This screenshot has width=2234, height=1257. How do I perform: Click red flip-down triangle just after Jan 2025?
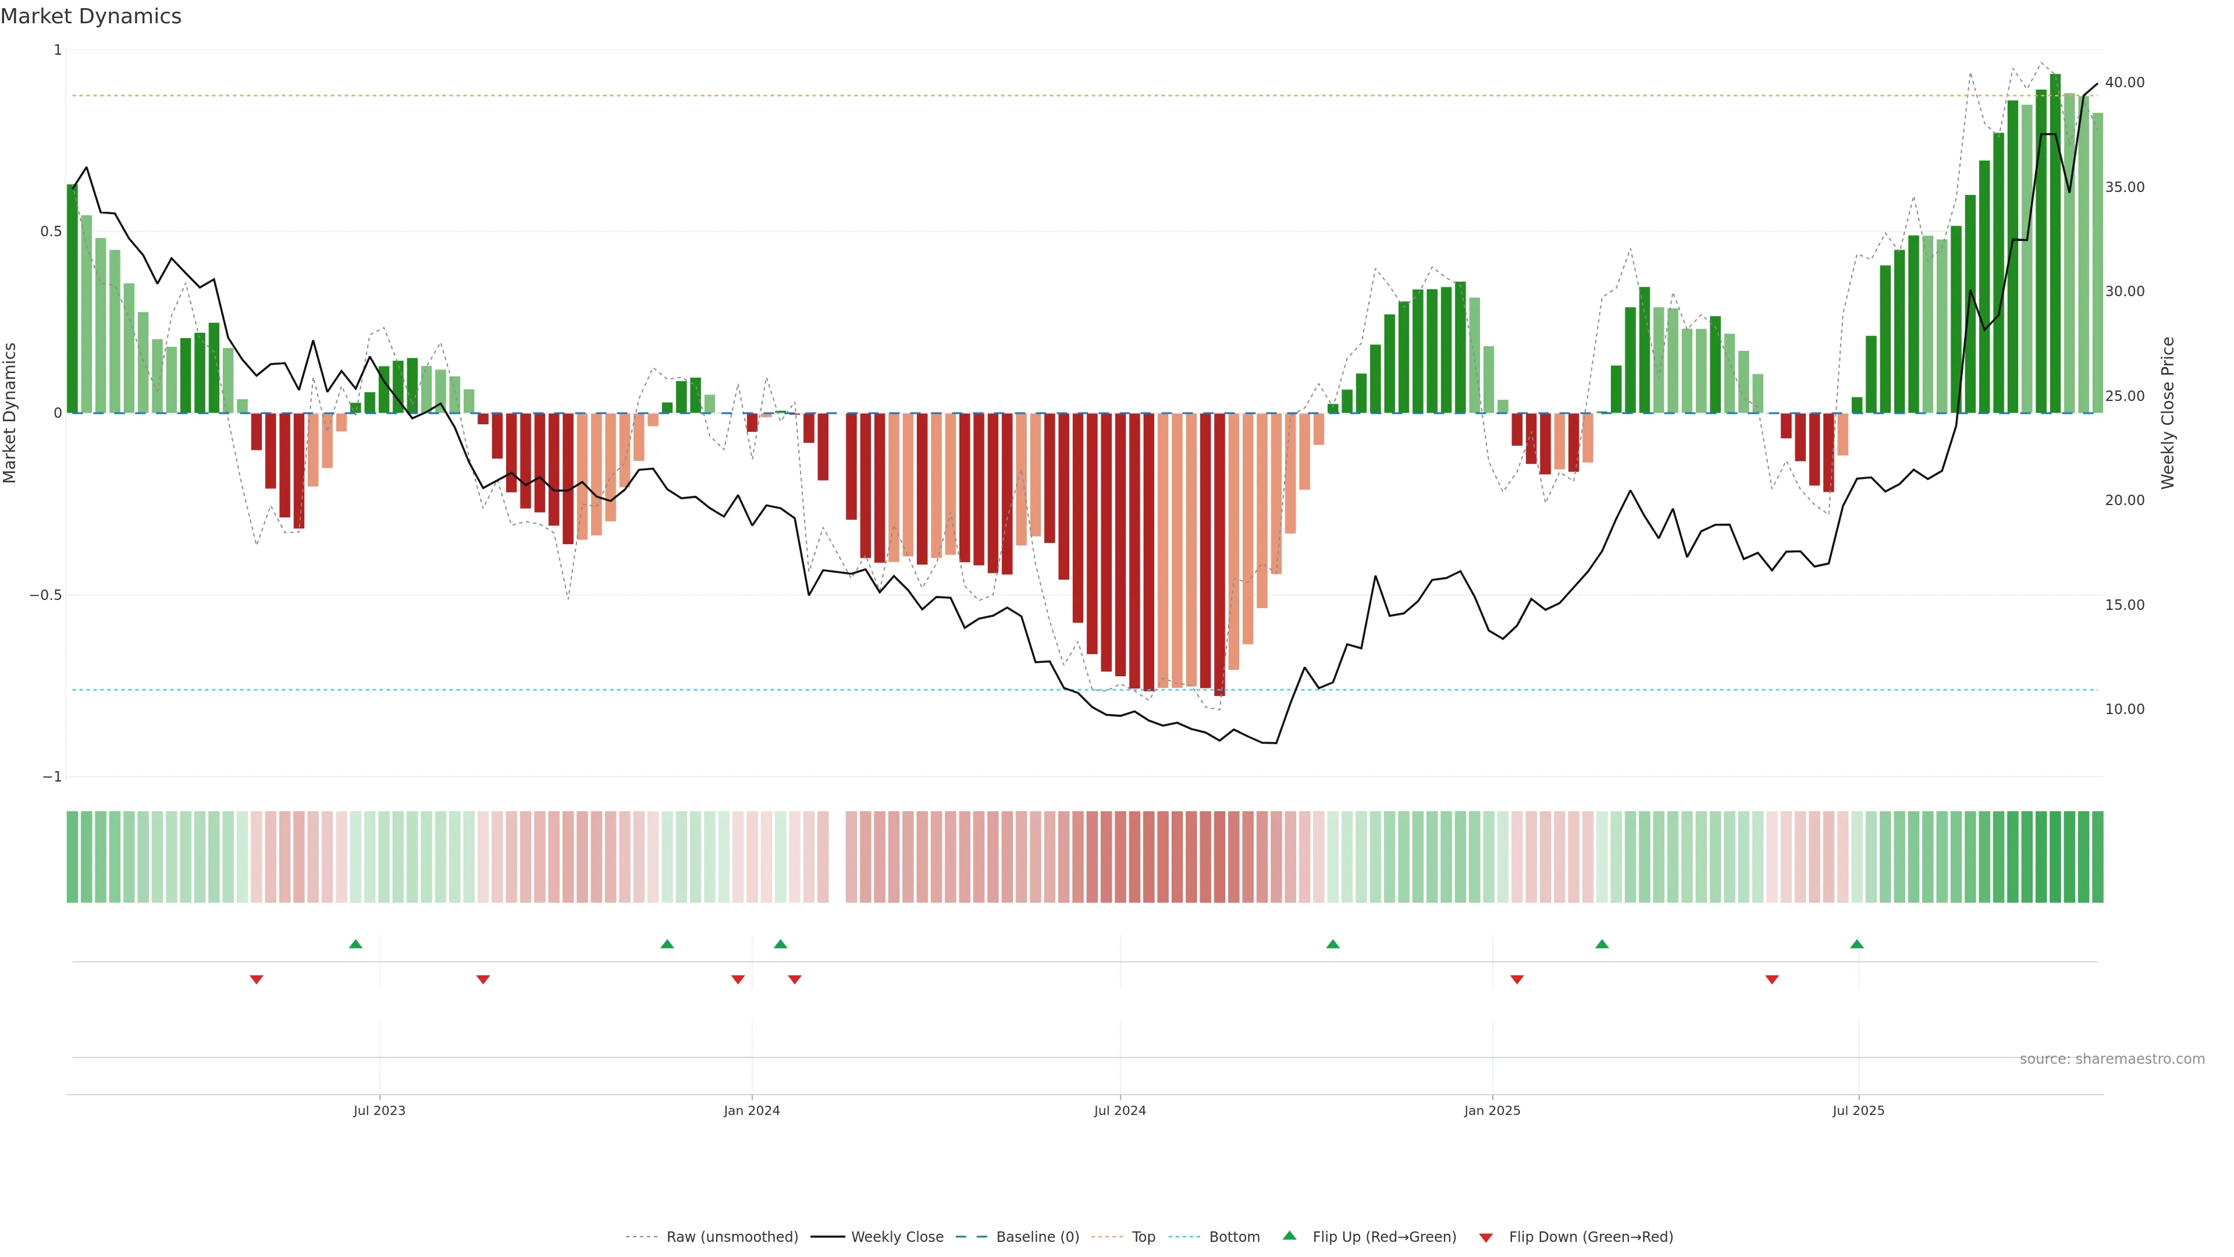point(1517,979)
